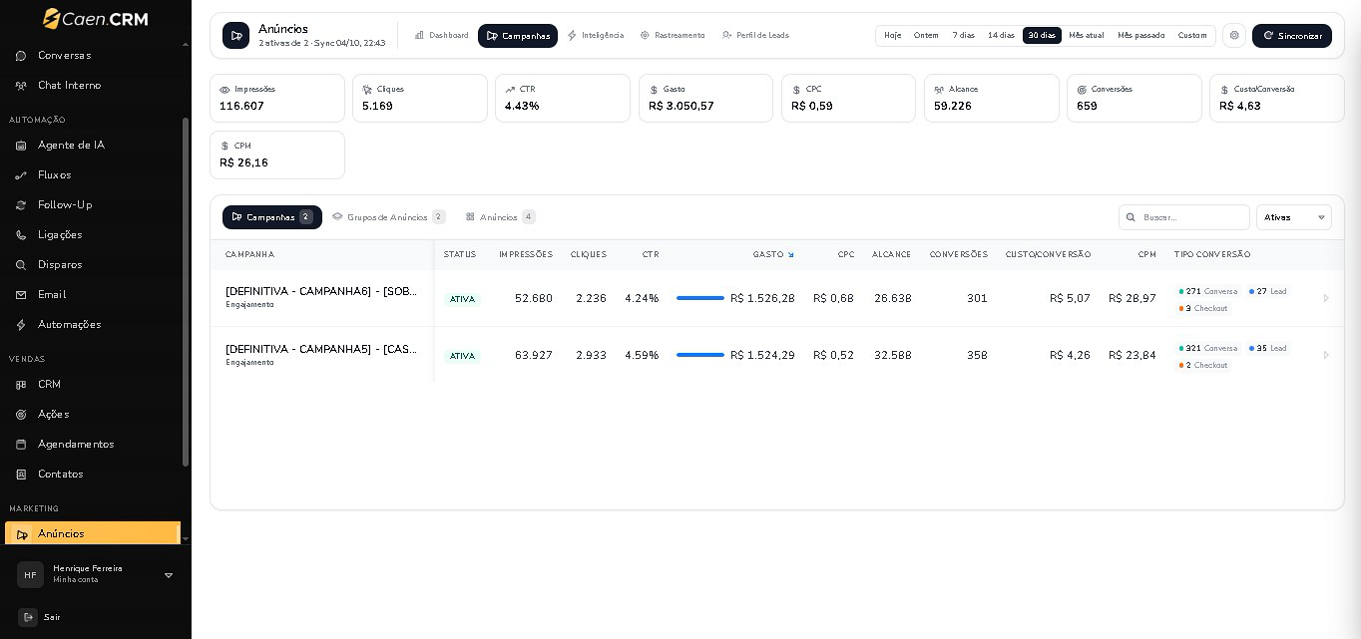Click the Sair logout icon
This screenshot has width=1361, height=639.
tap(28, 618)
